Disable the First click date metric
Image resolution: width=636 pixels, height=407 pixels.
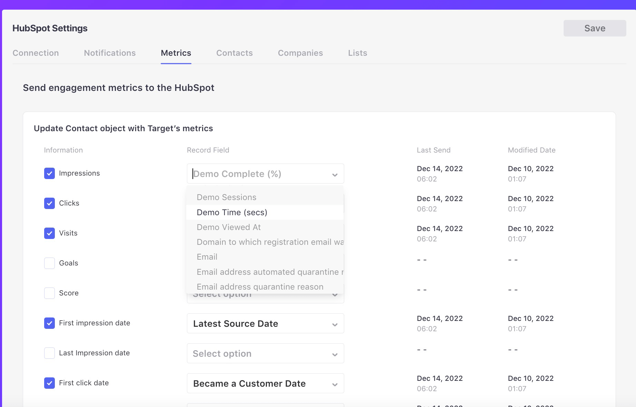pyautogui.click(x=49, y=383)
